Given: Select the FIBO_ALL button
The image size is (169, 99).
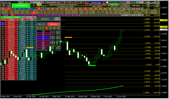Looking at the screenshot, I should (x=54, y=24).
